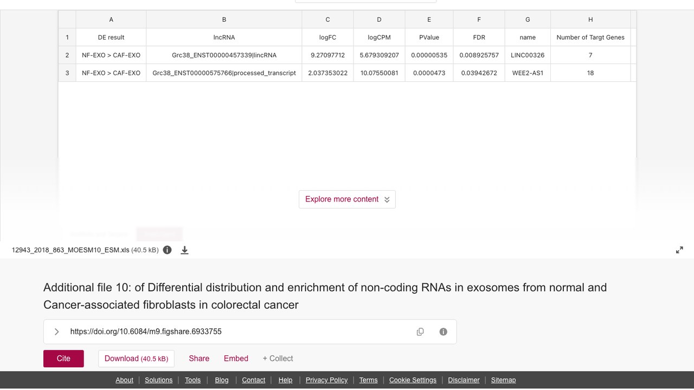This screenshot has width=694, height=390.
Task: Click the Embed link
Action: coord(236,359)
